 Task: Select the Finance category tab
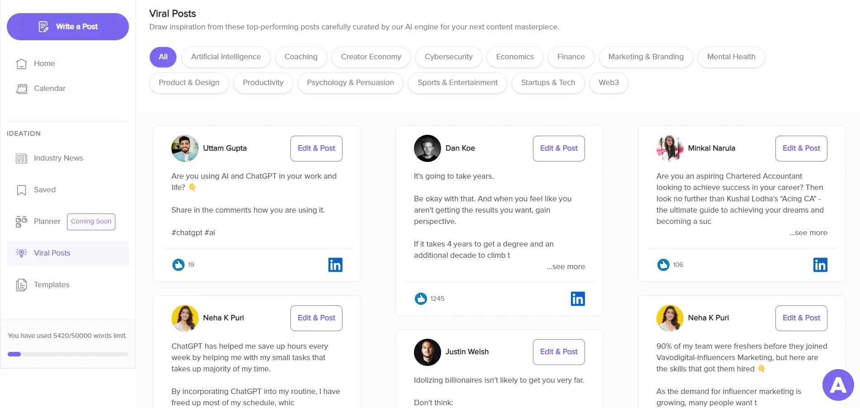coord(570,57)
